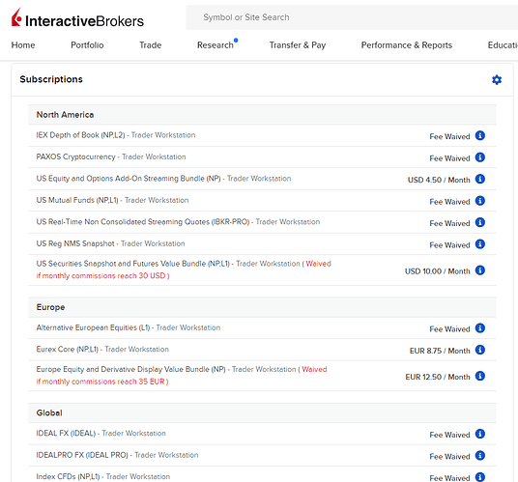Image resolution: width=518 pixels, height=482 pixels.
Task: Click US Real-Time Non Consolidated Streaming Quotes name
Action: click(143, 222)
